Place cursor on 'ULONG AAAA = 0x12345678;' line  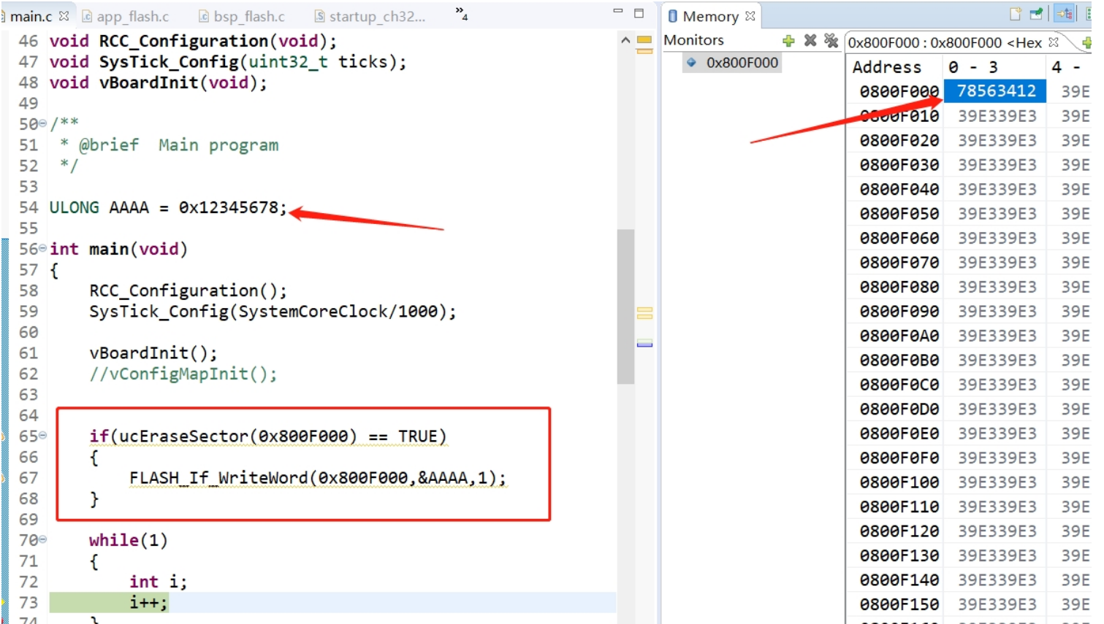click(168, 207)
